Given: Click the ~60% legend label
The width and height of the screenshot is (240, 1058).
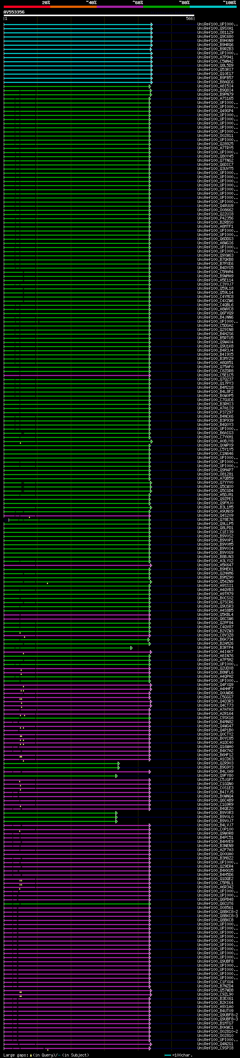Looking at the screenshot, I should point(137,3).
